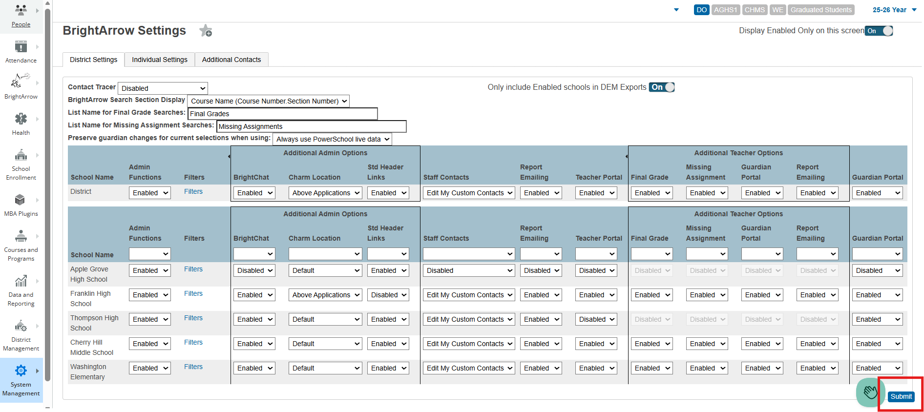Open bulk-set Charm Location header dropdown
This screenshot has width=924, height=412.
coord(325,254)
